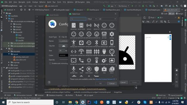Switch editor to Design view
Viewport: 187px width, 105px height.
[x=179, y=14]
